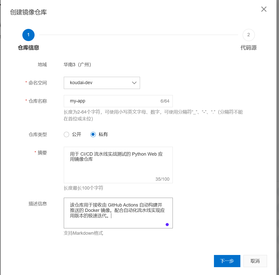Click the 35/100 character counter

(x=162, y=179)
